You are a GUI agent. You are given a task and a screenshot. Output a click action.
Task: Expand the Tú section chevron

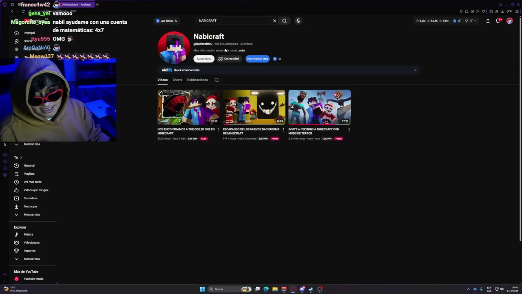click(x=21, y=158)
